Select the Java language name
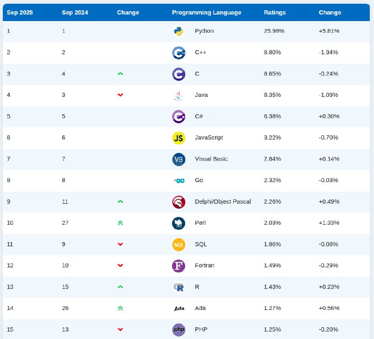 click(201, 95)
